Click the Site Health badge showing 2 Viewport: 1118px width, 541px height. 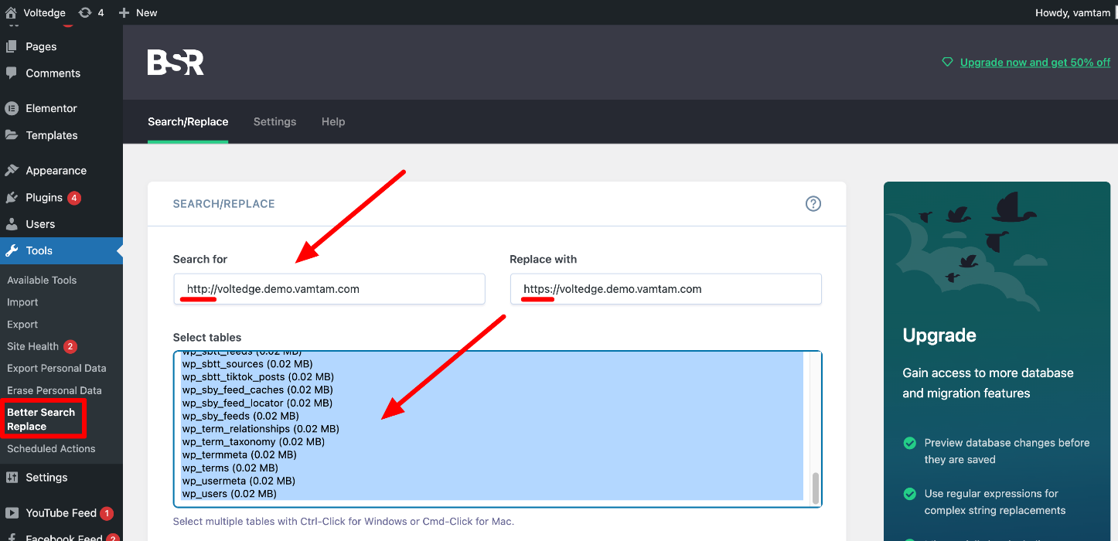(70, 346)
